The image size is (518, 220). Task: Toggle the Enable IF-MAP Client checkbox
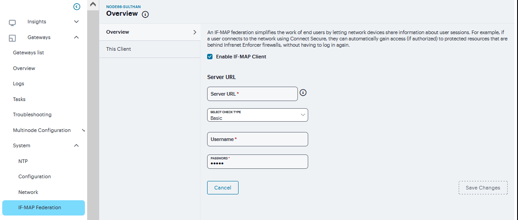pos(210,57)
